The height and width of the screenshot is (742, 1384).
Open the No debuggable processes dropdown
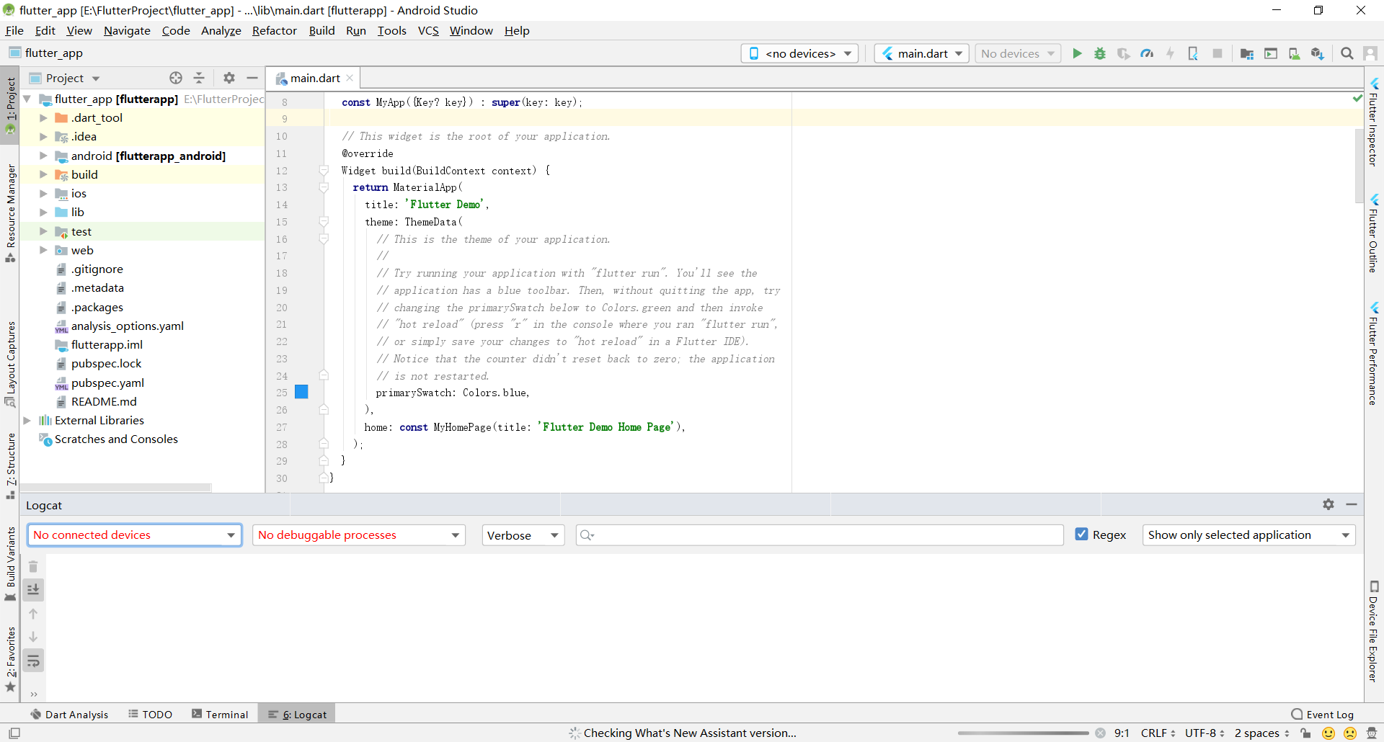tap(359, 535)
